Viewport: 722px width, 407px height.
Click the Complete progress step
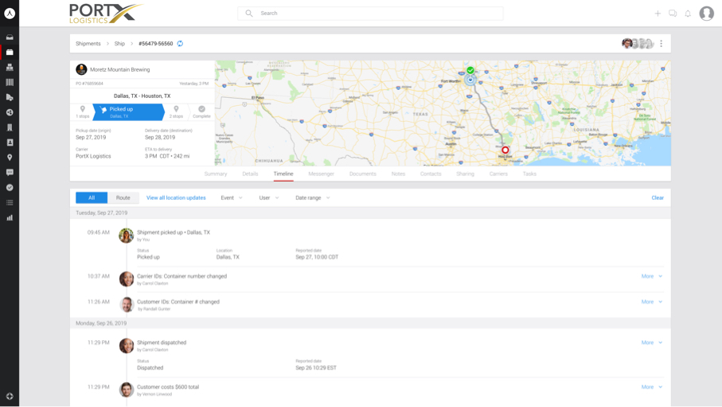[x=201, y=112]
